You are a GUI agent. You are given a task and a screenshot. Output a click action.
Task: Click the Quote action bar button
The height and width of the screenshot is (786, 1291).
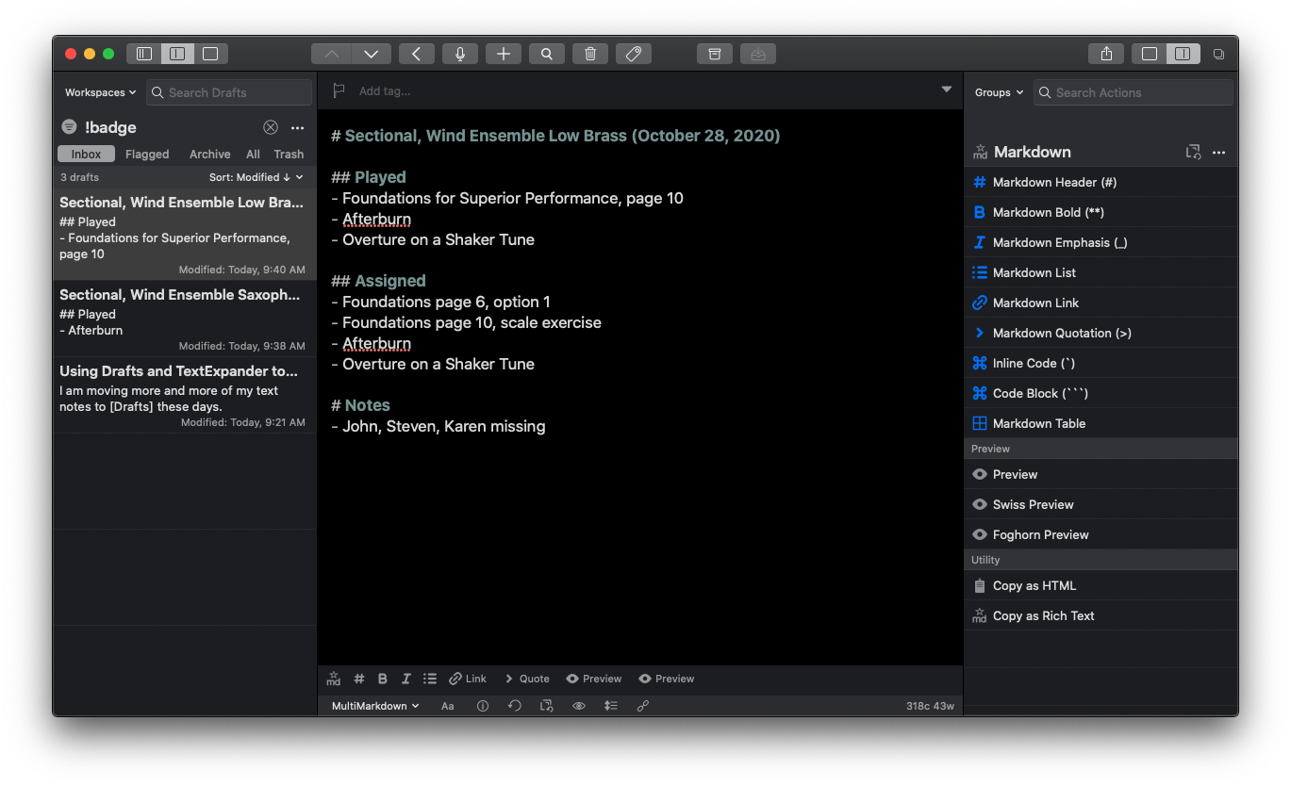coord(527,679)
